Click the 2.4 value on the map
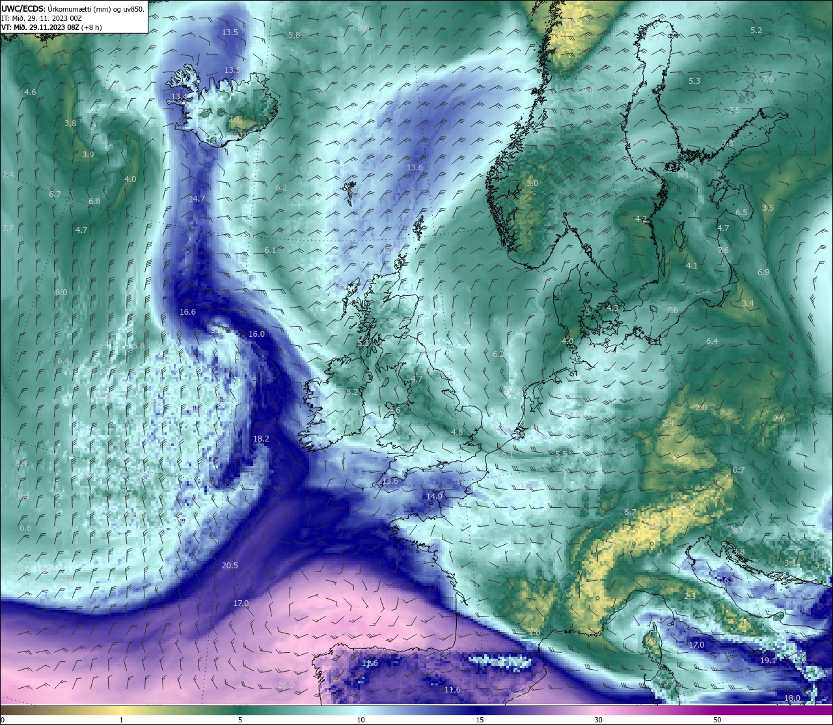This screenshot has width=833, height=725. click(x=668, y=423)
